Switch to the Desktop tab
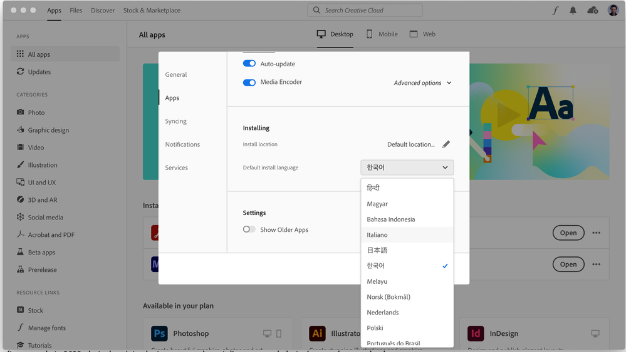Screen dimensions: 626x352 coord(335,34)
